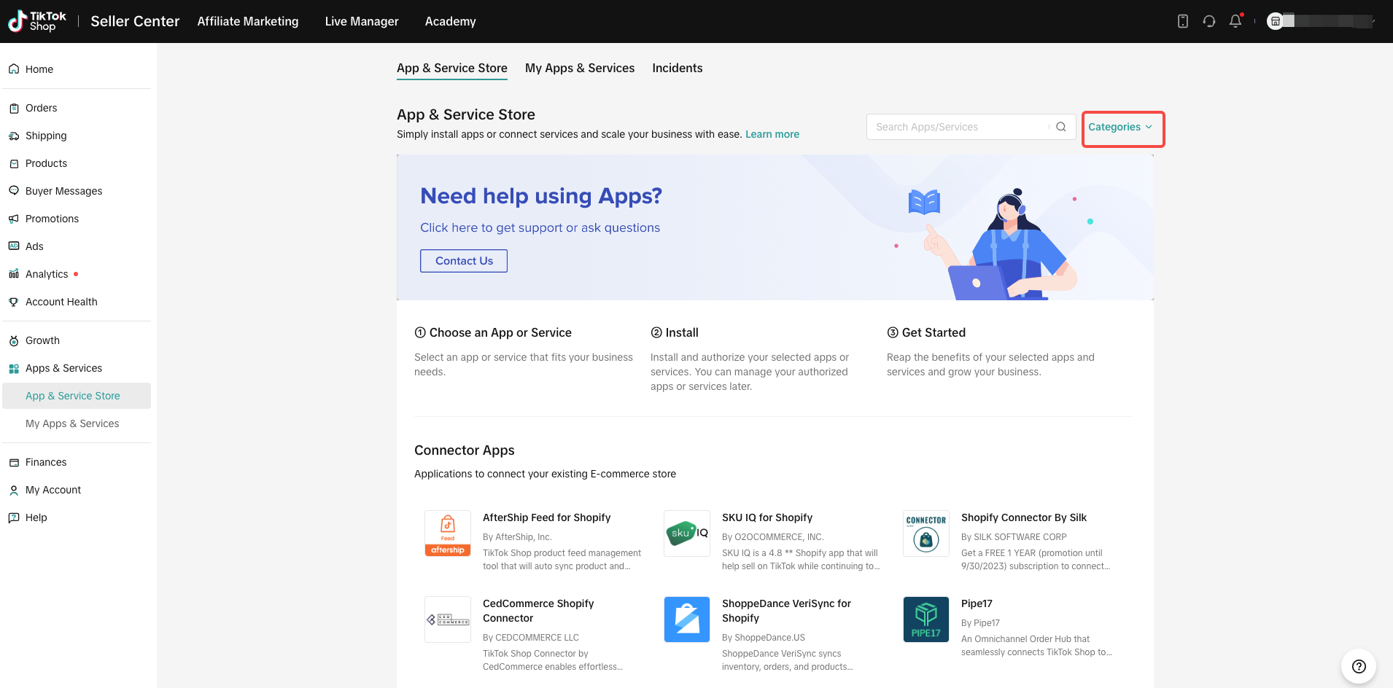Screen dimensions: 1393x688
Task: Click the AfterShip Feed app icon
Action: pos(448,533)
